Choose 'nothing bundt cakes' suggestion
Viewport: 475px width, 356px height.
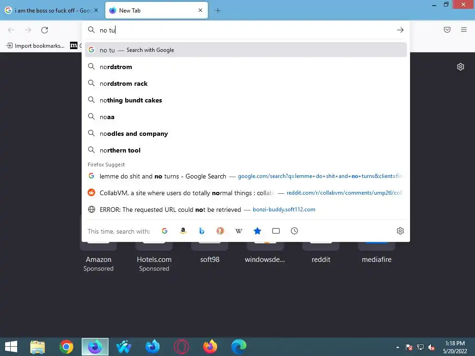[246, 100]
